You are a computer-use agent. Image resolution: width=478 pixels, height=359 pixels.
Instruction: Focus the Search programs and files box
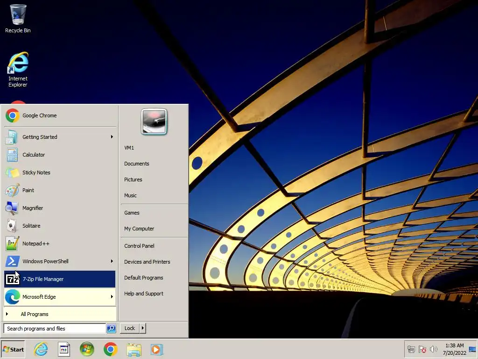click(54, 329)
